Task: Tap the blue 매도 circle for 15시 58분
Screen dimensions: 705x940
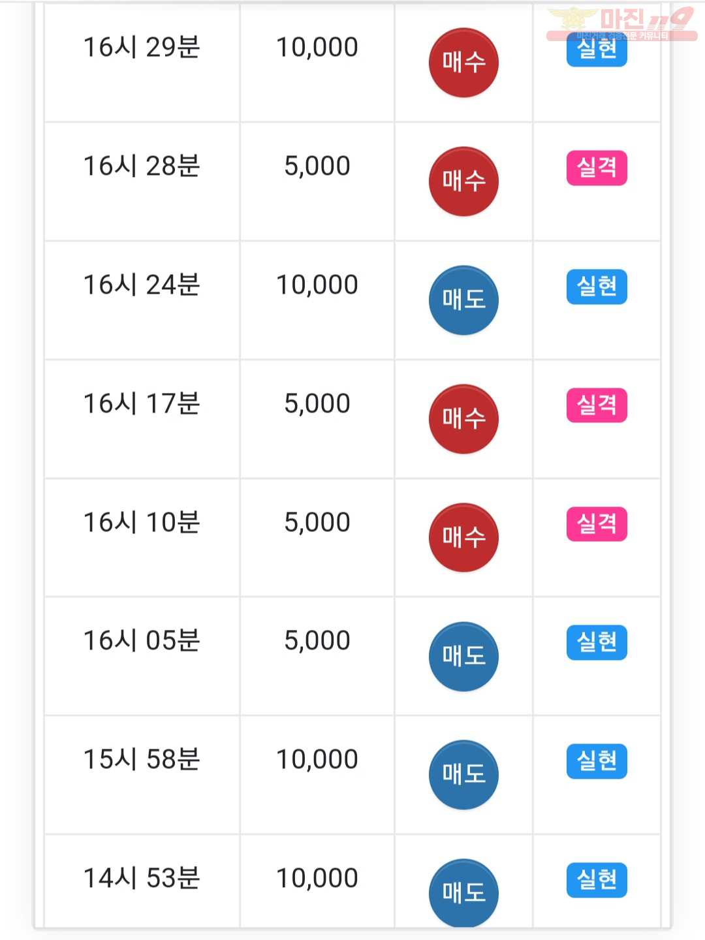Action: [x=463, y=775]
